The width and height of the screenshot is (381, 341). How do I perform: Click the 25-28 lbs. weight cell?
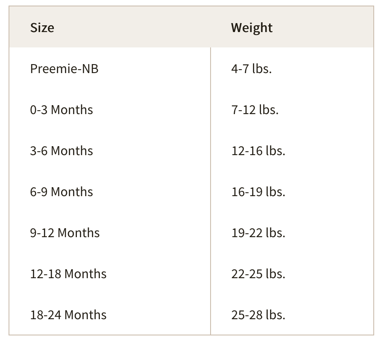coord(292,315)
